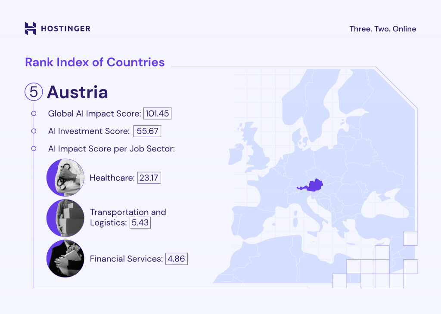This screenshot has height=314, width=441.
Task: Click the Rank Index of Countries heading
Action: [95, 62]
